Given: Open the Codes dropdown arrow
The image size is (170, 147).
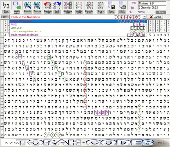Looking at the screenshot, I should tap(144, 17).
